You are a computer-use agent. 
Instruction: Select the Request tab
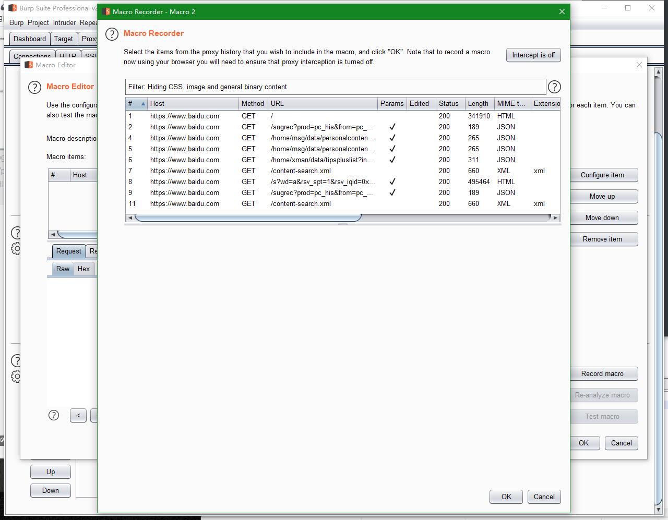pos(68,251)
